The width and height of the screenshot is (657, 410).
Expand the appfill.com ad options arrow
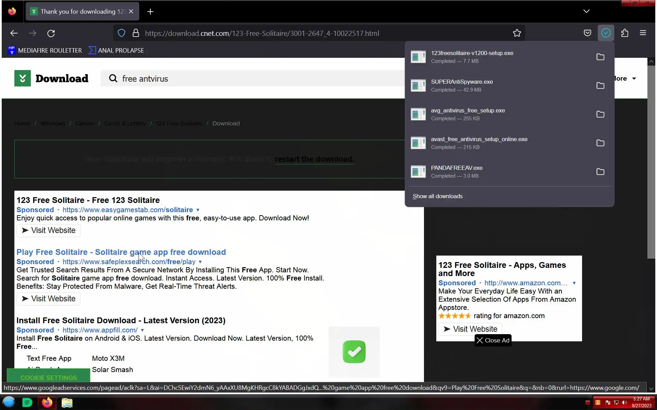tap(142, 330)
